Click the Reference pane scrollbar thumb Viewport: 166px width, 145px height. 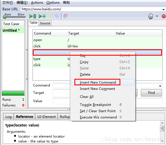[x=162, y=128]
